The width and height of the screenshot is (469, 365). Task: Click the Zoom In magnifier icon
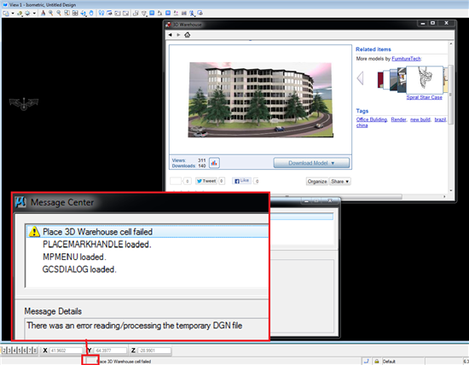tap(51, 13)
